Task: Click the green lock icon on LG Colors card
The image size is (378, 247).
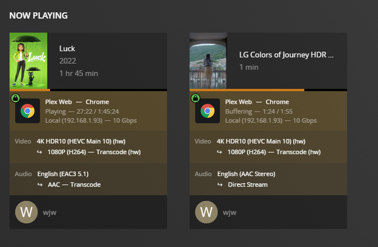Action: pyautogui.click(x=195, y=98)
